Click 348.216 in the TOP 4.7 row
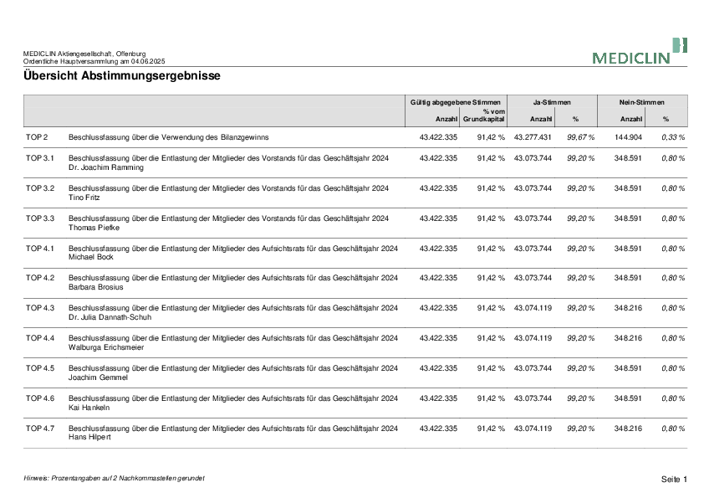 pos(628,429)
